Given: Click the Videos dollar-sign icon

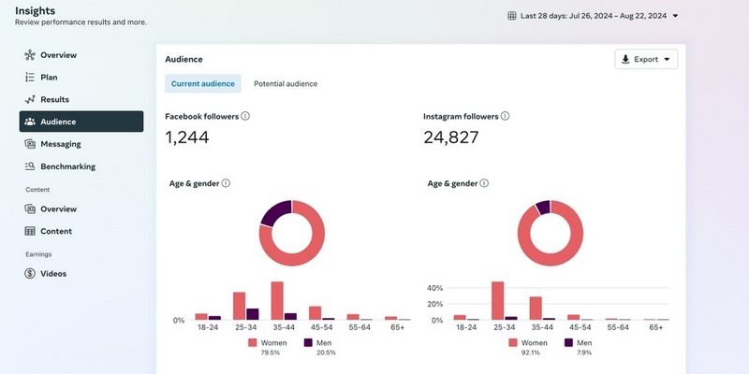Looking at the screenshot, I should 30,274.
